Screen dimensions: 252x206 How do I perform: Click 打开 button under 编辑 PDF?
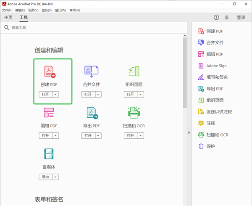(46, 135)
